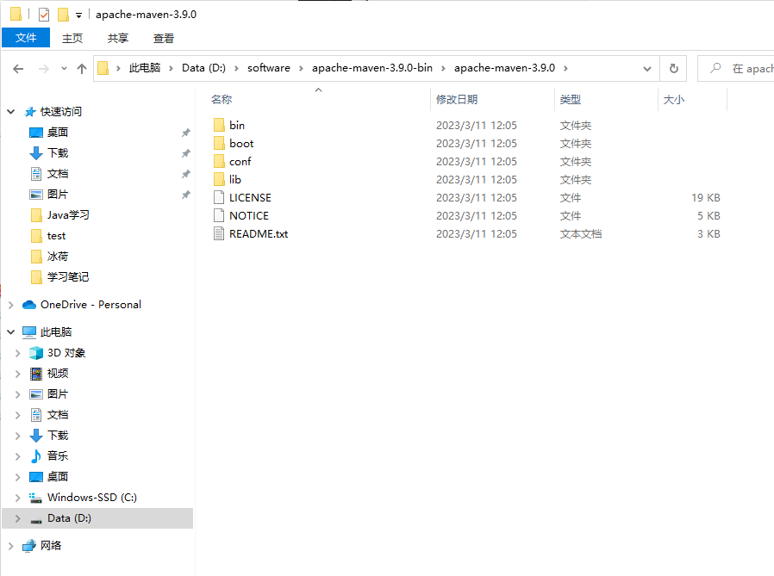Click pin icon next to 桌面
Screen dimensions: 774x576
186,133
